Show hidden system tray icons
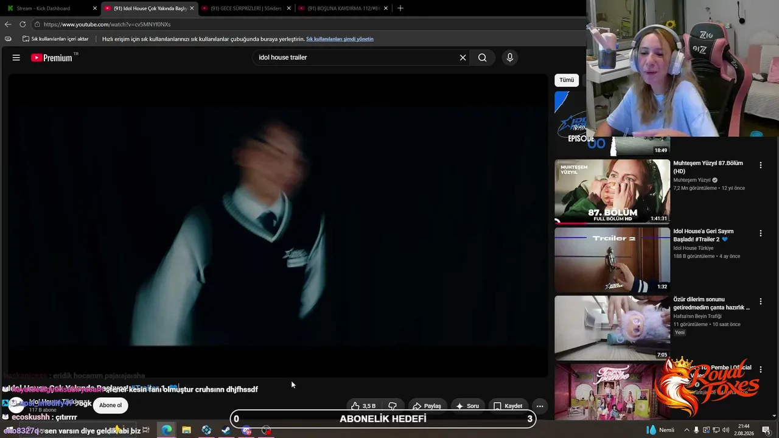 [686, 430]
